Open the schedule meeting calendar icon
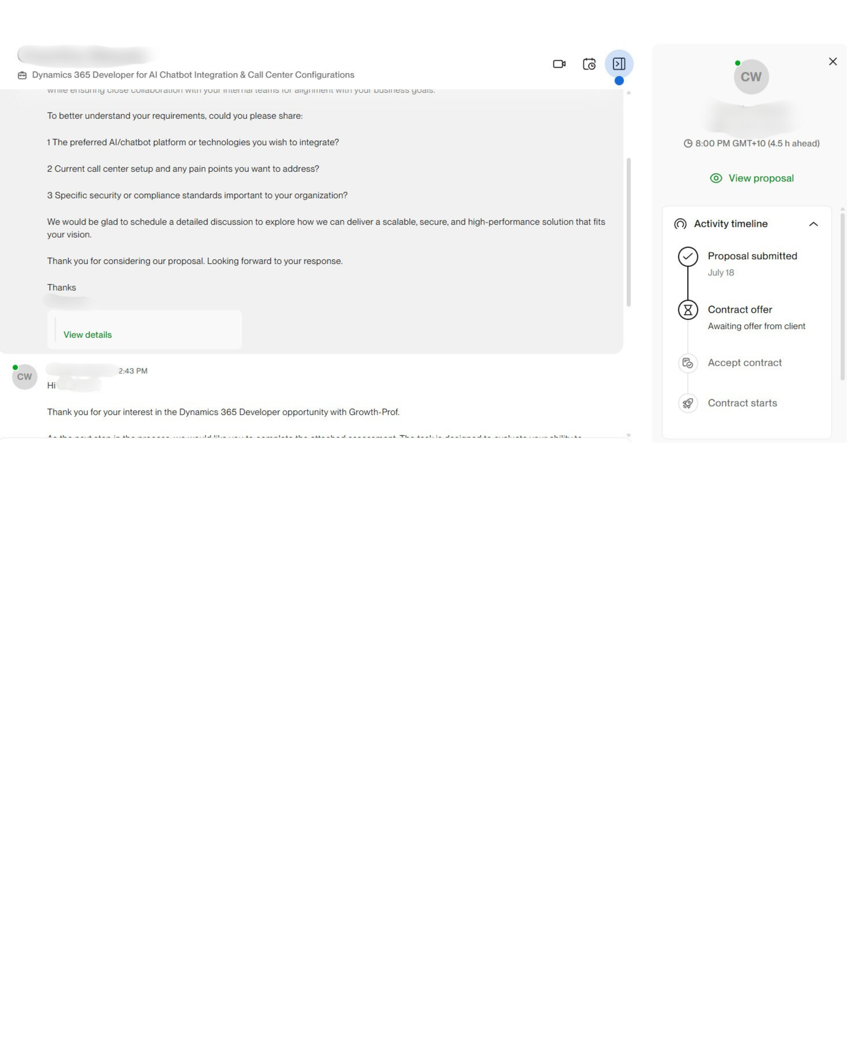Screen dimensions: 847x1059 [x=589, y=64]
